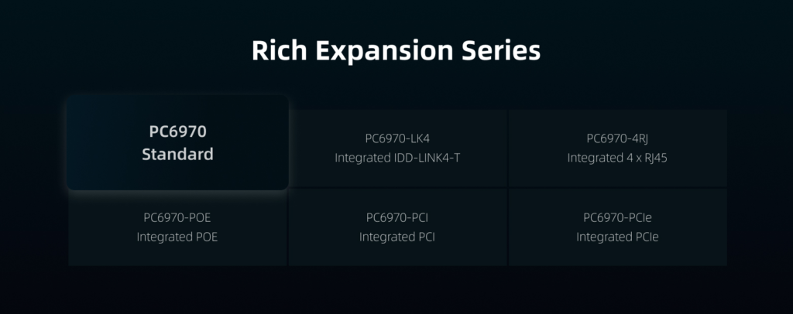Select the PC6970-PCI option tile
Viewport: 793px width, 314px height.
(397, 227)
